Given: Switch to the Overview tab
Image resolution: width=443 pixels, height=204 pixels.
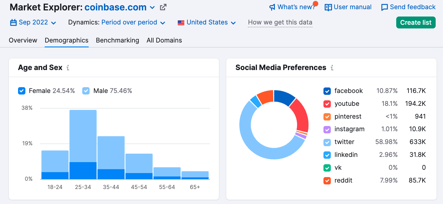Looking at the screenshot, I should (x=23, y=40).
